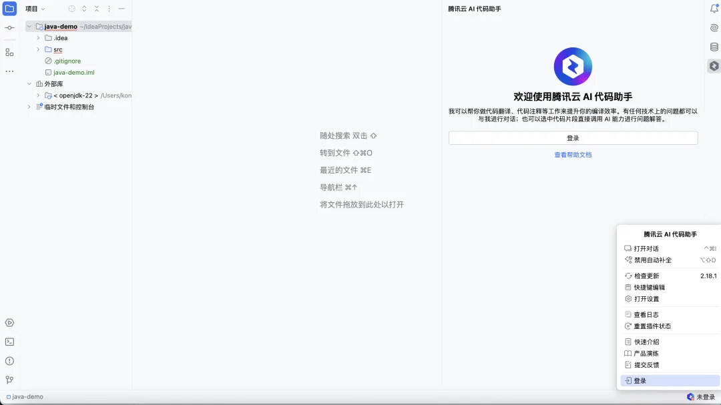Collapse the java-demo root node
Image resolution: width=721 pixels, height=405 pixels.
pos(29,27)
